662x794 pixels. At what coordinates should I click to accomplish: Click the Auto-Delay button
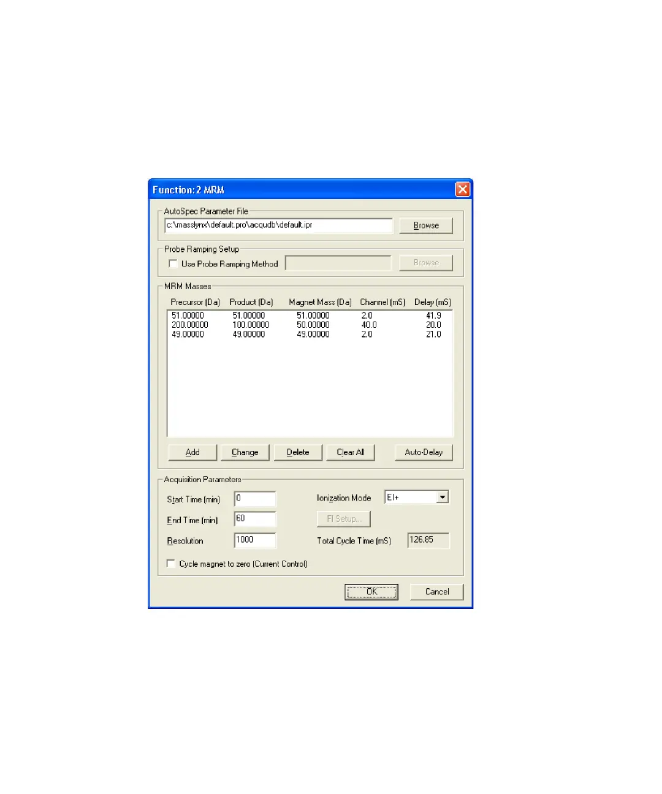pyautogui.click(x=424, y=452)
